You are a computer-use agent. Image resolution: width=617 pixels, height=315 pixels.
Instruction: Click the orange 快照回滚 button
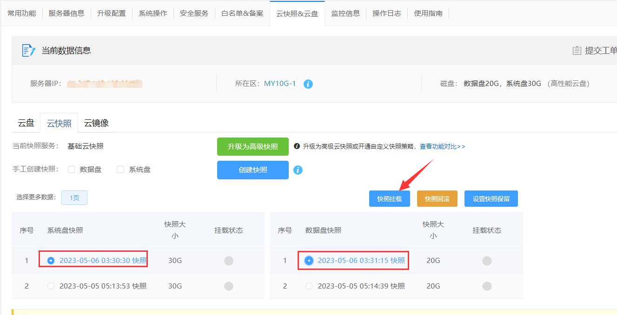[437, 199]
